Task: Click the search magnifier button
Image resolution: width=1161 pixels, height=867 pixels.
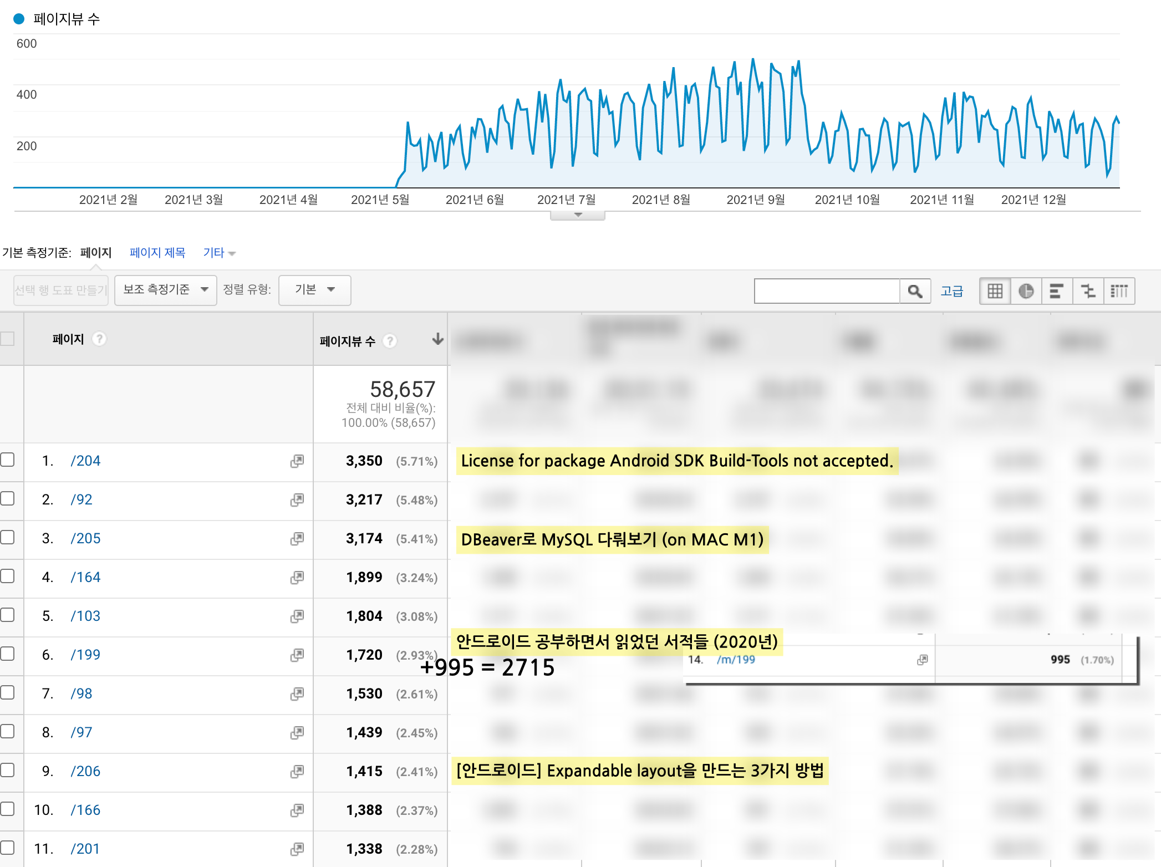Action: (915, 291)
